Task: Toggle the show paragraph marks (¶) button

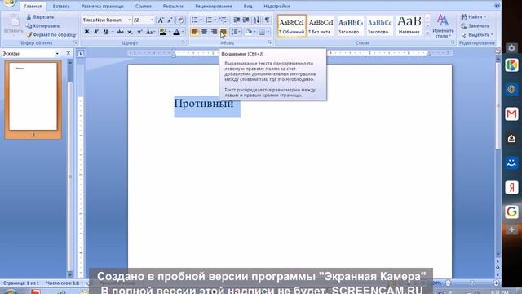Action: (267, 20)
